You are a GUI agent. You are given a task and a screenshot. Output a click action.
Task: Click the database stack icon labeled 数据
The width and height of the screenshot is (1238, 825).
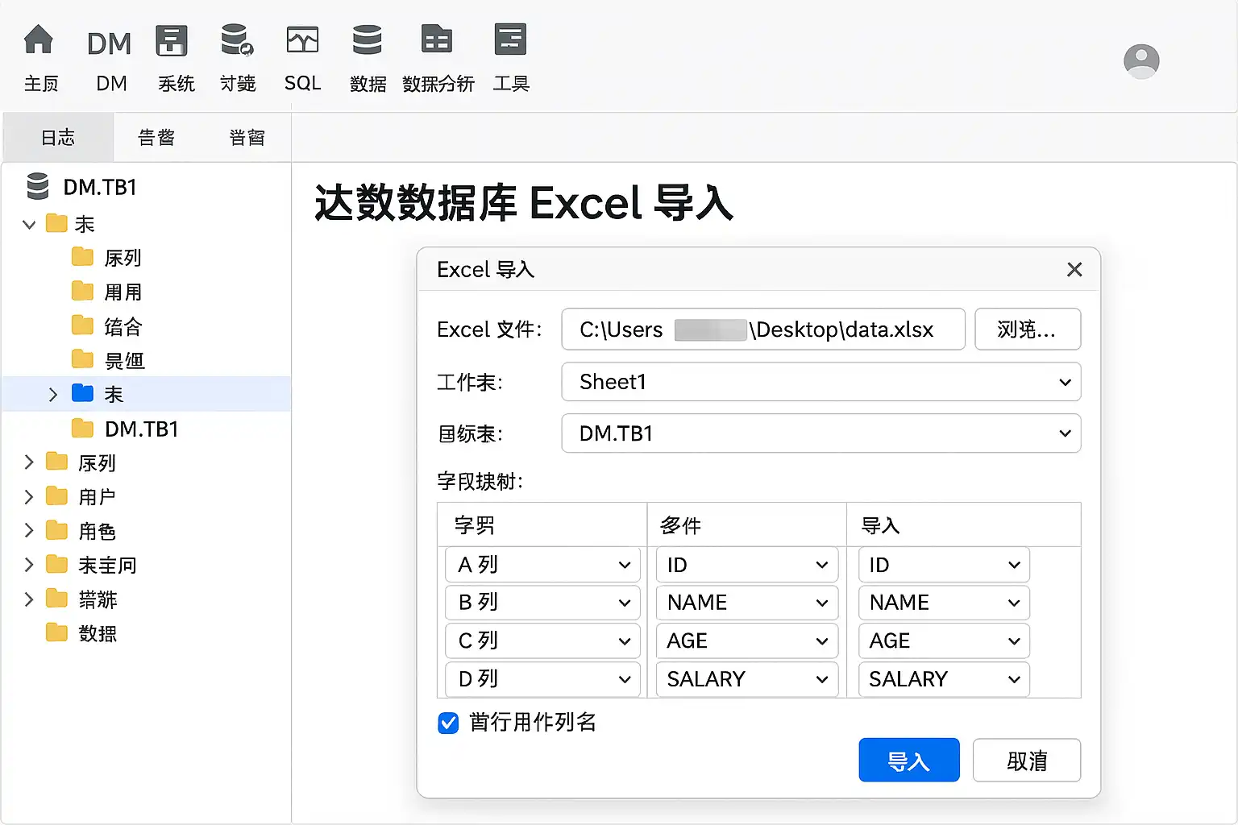coord(367,39)
